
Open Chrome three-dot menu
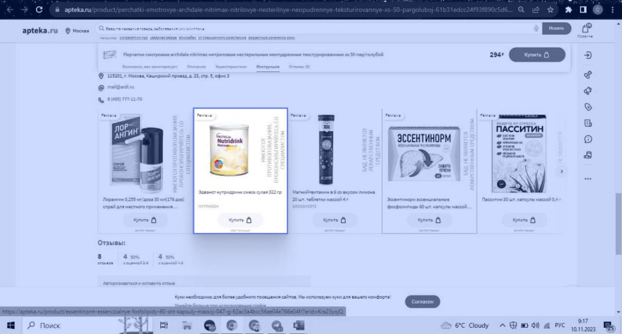(x=612, y=10)
